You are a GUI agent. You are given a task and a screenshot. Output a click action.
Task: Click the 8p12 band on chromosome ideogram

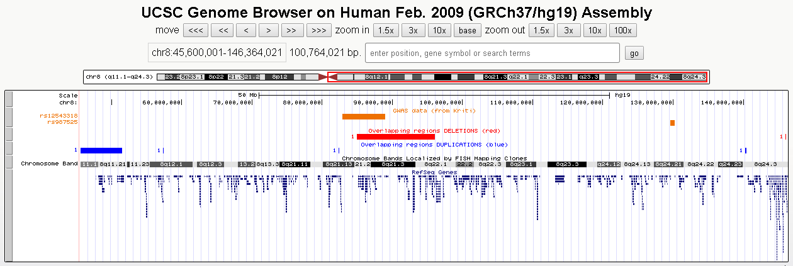279,77
